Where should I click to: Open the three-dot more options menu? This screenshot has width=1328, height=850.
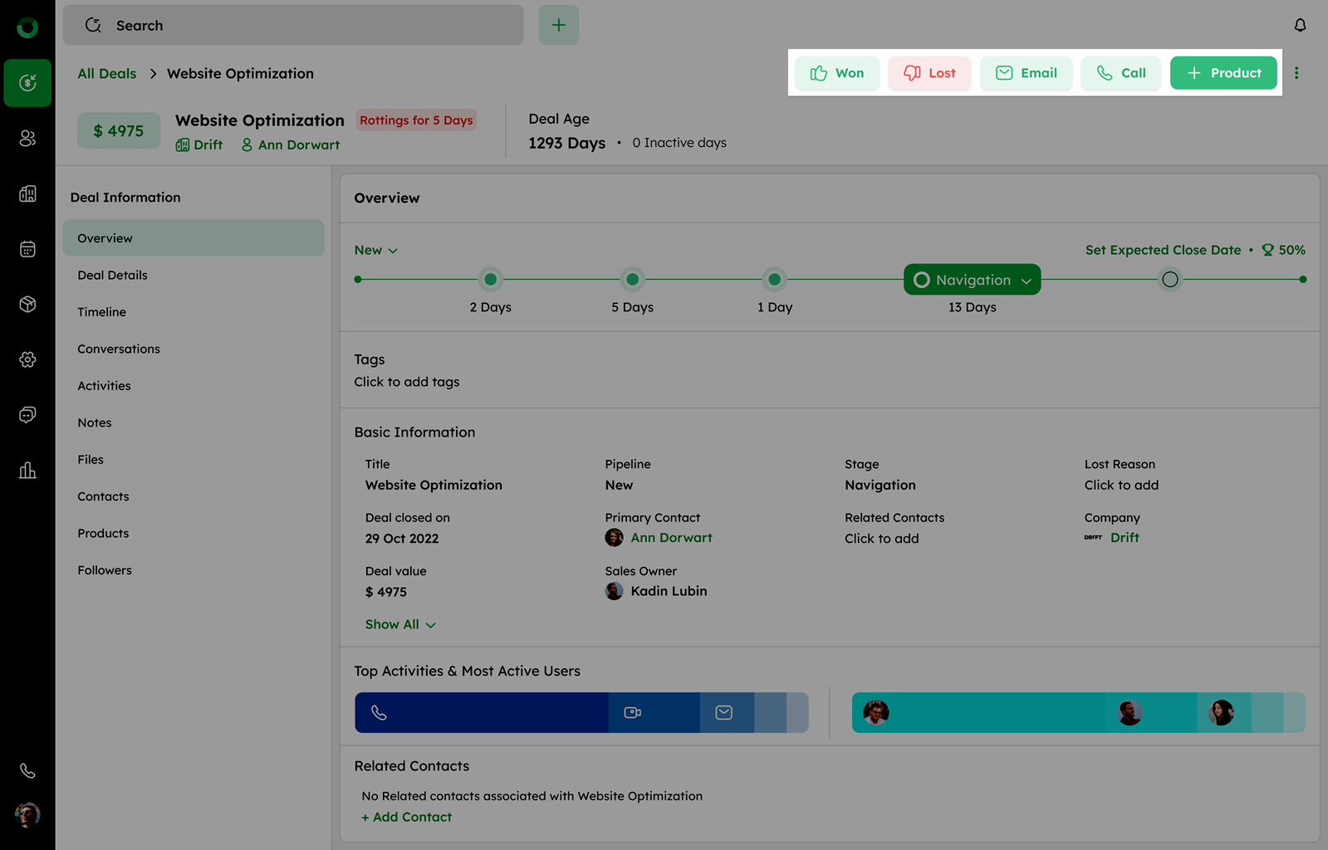tap(1296, 73)
